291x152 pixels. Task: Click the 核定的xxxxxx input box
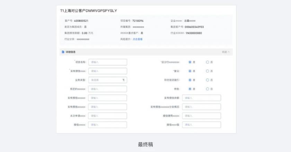pyautogui.click(x=107, y=89)
